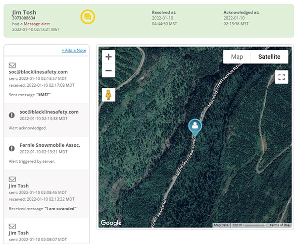Select the "Alert acknowledged." text
Viewport: 297px width, 244px height.
point(28,128)
